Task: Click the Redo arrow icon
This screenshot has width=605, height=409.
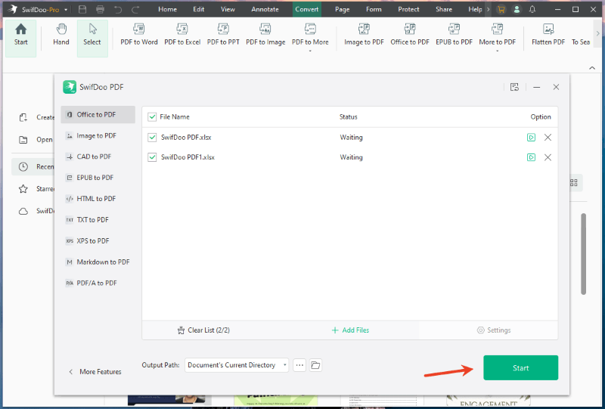Action: tap(135, 9)
